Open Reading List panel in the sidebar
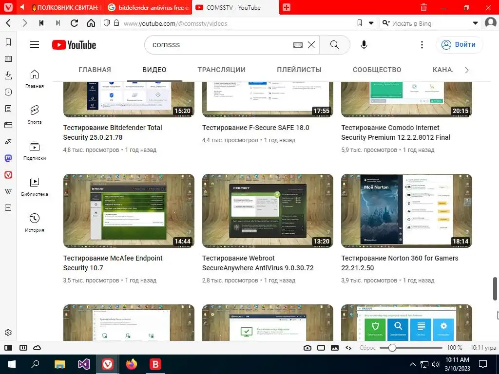The image size is (499, 374). [x=8, y=59]
